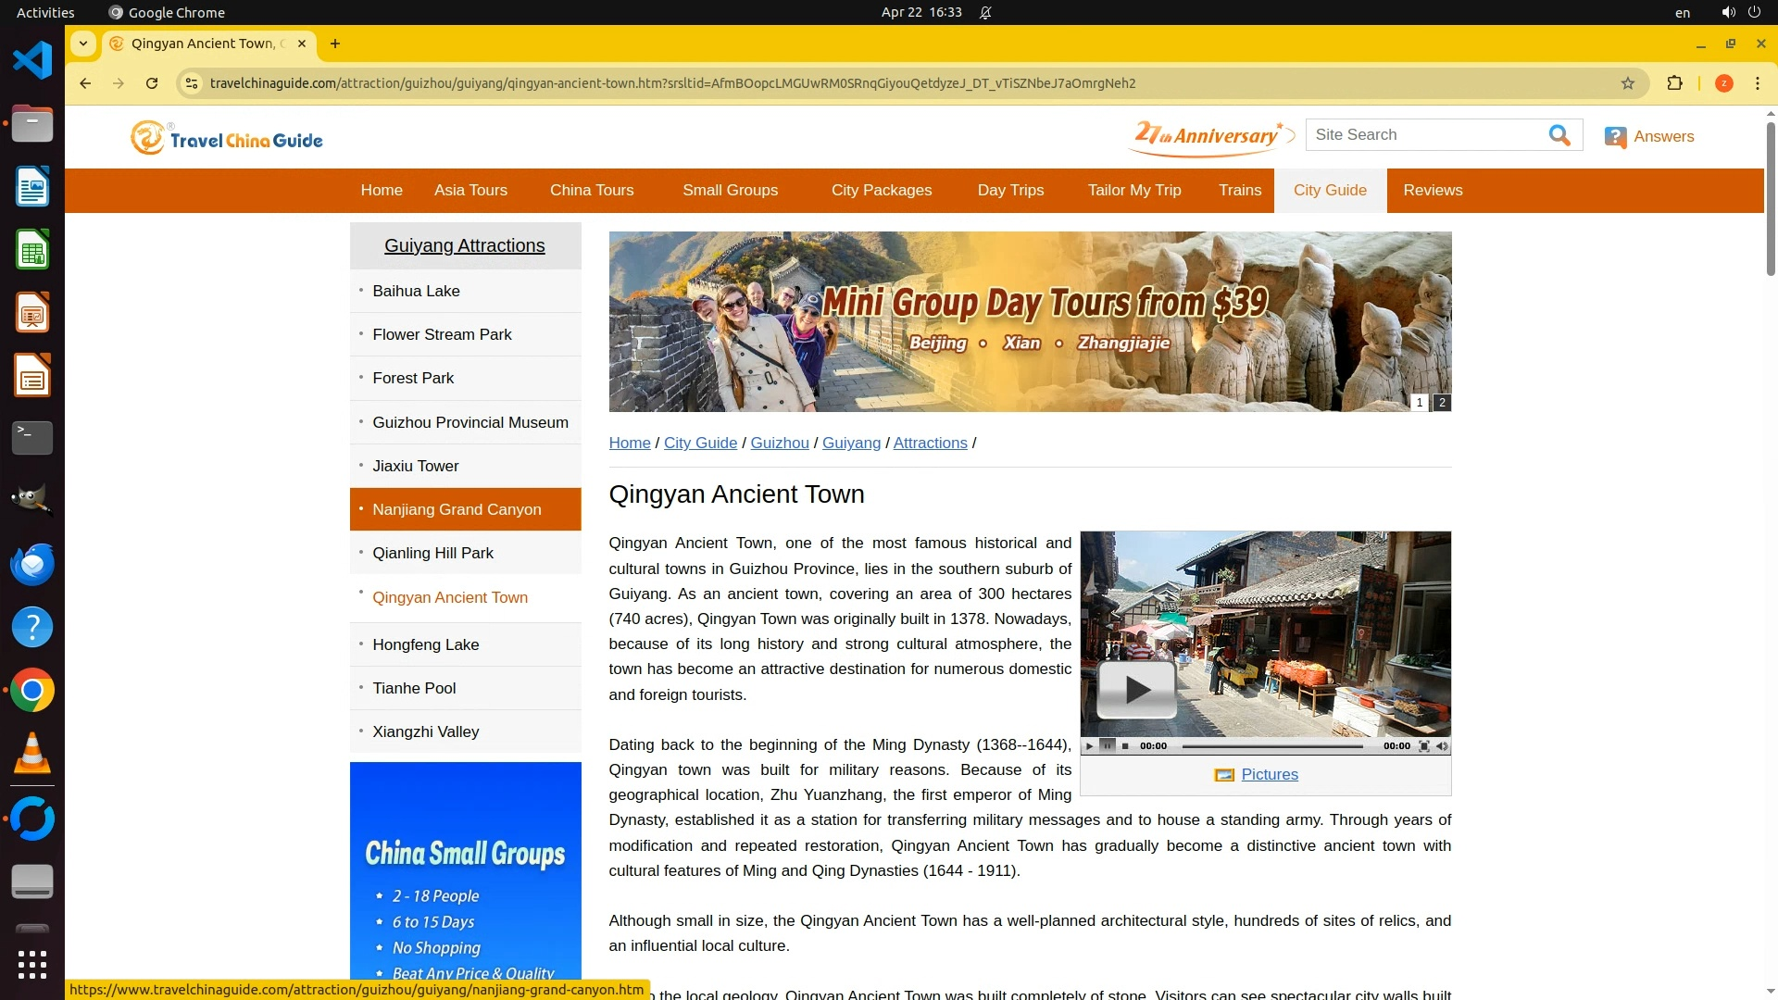Viewport: 1778px width, 1000px height.
Task: Open the China Tours menu item
Action: tap(592, 191)
